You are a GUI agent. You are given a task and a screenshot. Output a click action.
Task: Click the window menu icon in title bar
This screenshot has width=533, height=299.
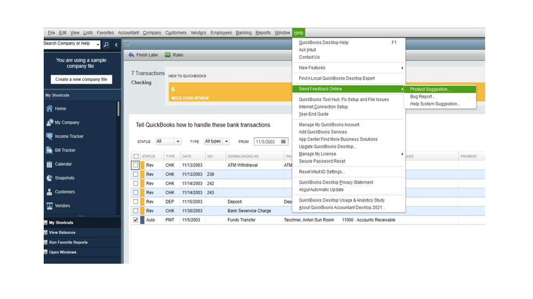[127, 44]
